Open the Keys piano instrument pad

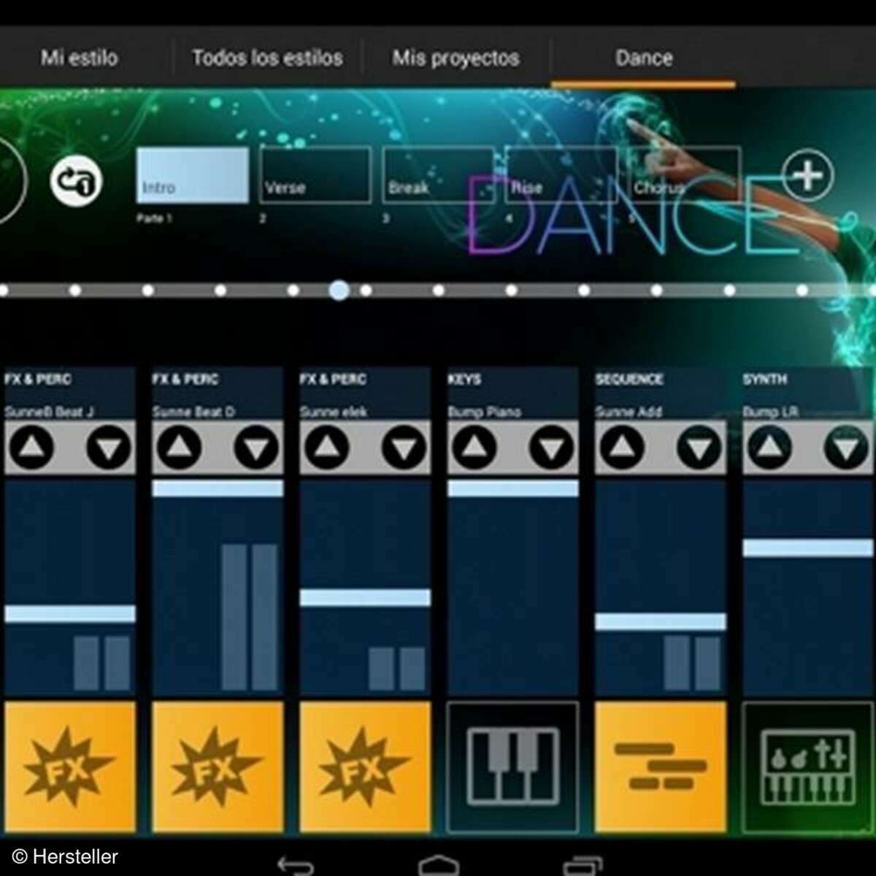(x=512, y=766)
